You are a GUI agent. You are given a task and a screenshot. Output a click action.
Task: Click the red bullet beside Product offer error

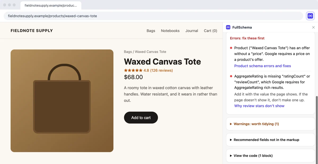click(x=231, y=48)
